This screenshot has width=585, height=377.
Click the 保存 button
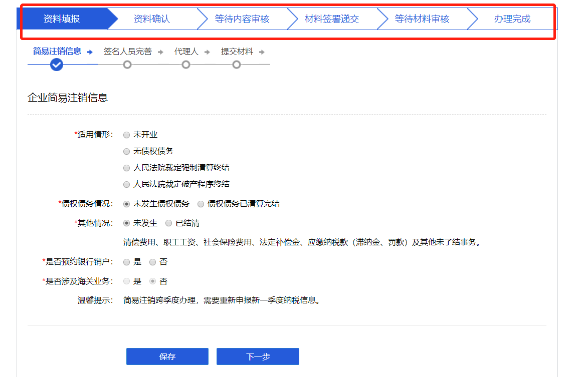coord(167,356)
